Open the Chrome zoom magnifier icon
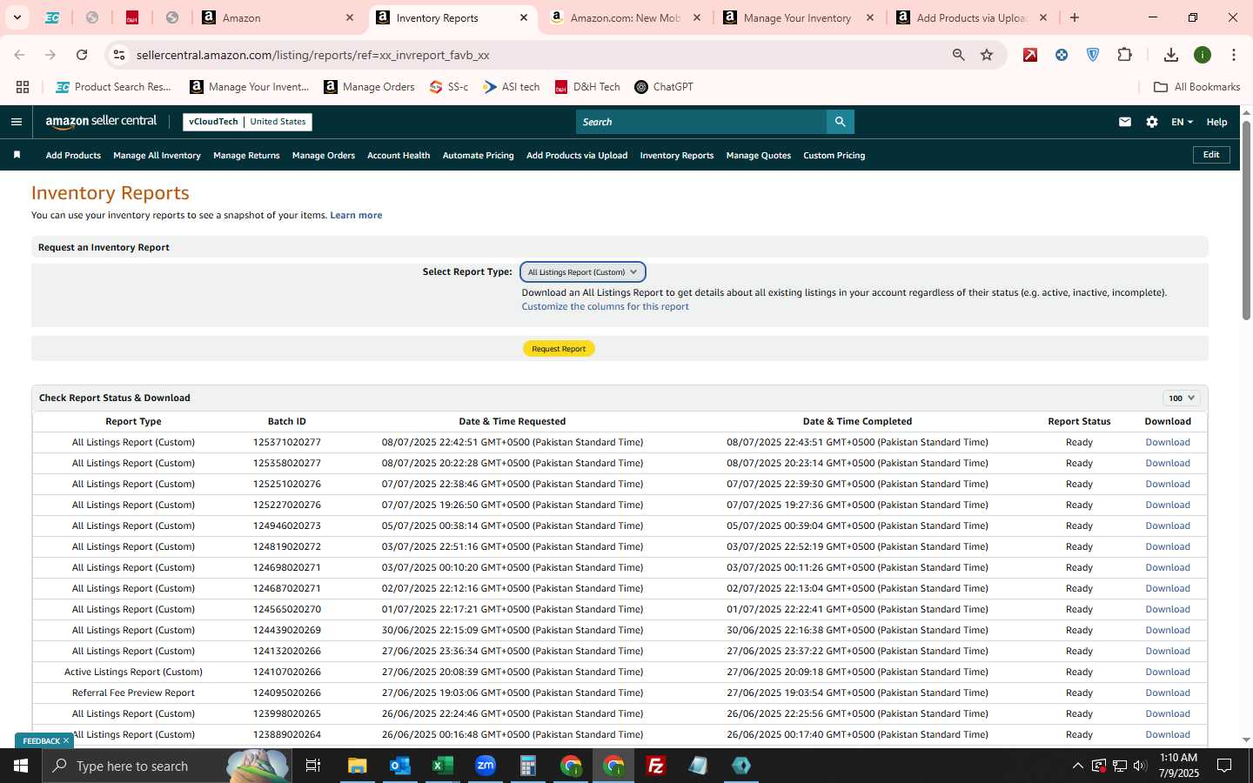1253x783 pixels. tap(959, 55)
